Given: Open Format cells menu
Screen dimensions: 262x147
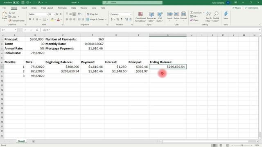Looking at the screenshot, I should 183,16.
